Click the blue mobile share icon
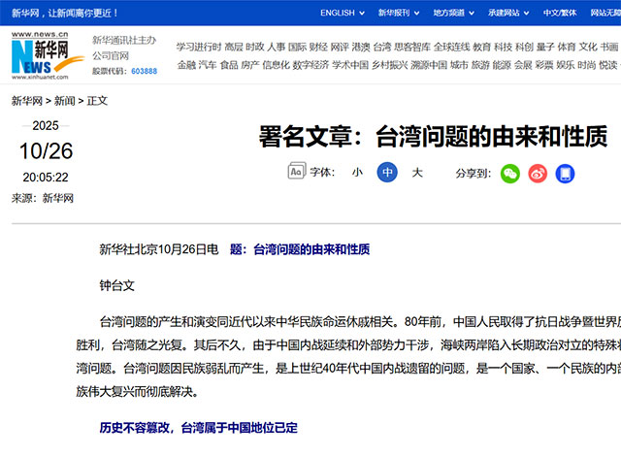 click(x=565, y=173)
